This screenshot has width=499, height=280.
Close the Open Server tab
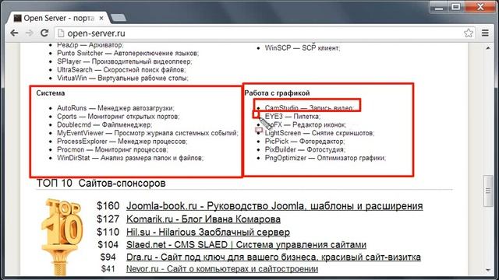101,19
